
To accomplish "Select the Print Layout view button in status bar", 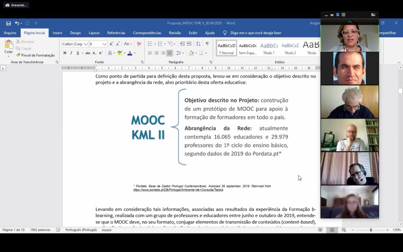I will tap(332, 230).
